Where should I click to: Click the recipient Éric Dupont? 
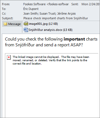click(x=31, y=9)
